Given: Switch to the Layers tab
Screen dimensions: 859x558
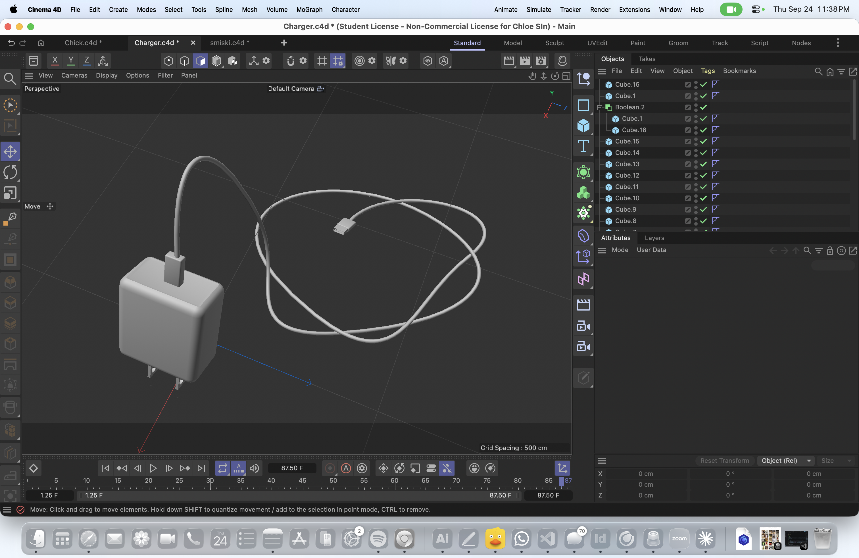Looking at the screenshot, I should pos(654,238).
